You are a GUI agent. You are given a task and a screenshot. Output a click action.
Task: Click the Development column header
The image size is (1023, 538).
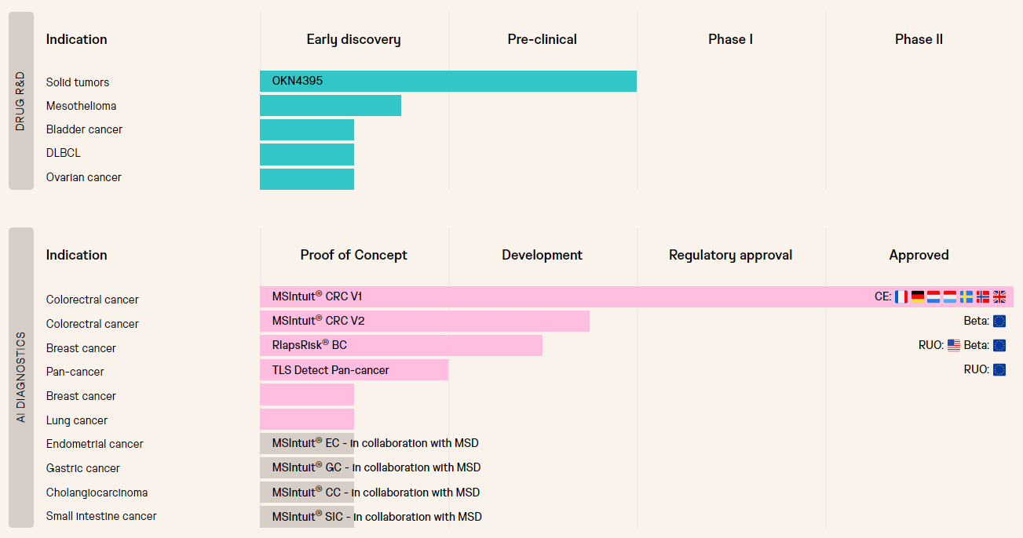(543, 255)
